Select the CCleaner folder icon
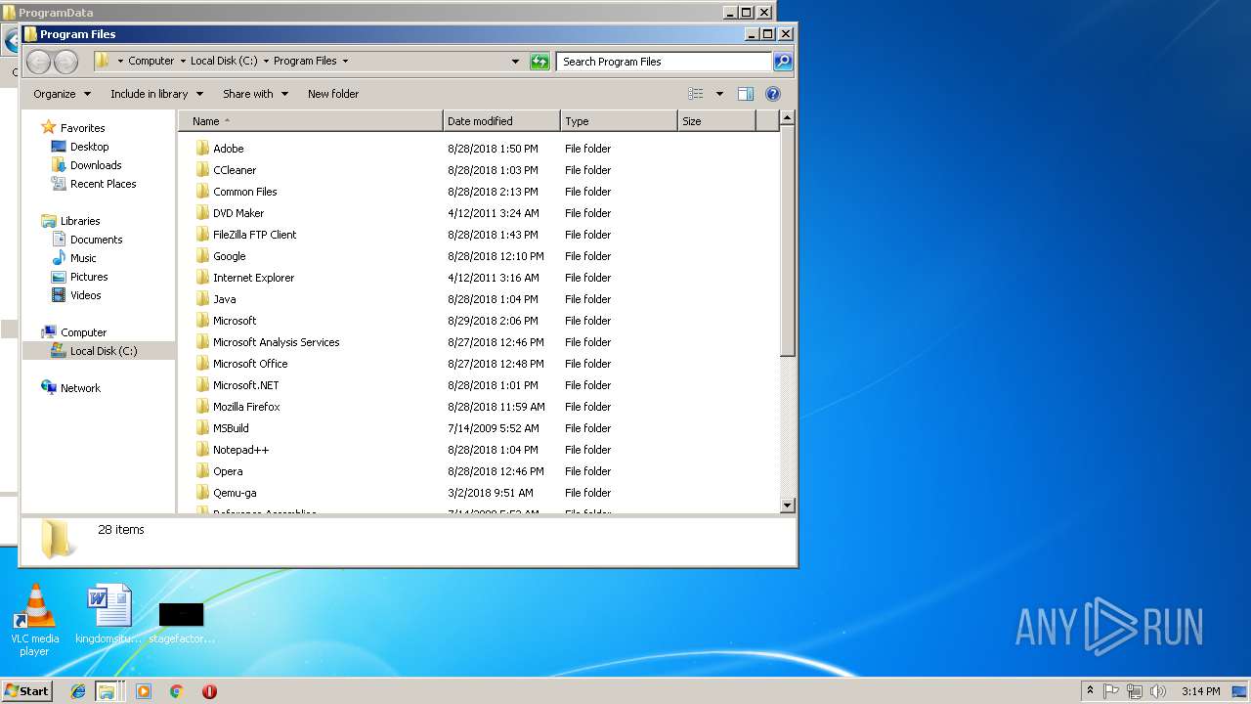This screenshot has height=704, width=1251. tap(202, 170)
